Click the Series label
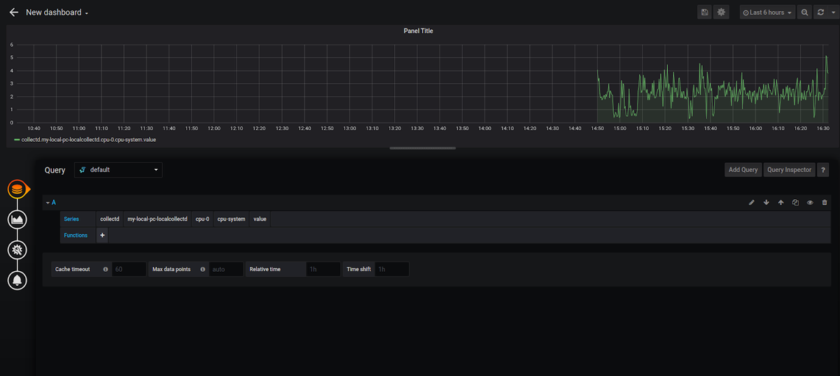 [71, 219]
